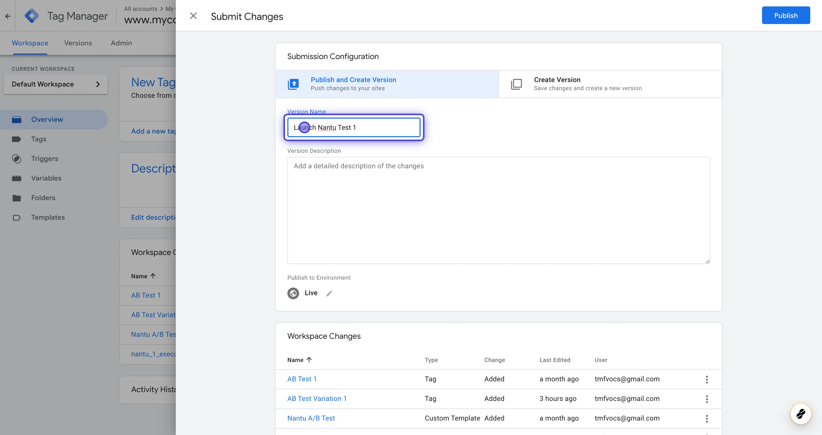Click the Create Version stacked-pages icon
822x435 pixels.
[x=516, y=84]
